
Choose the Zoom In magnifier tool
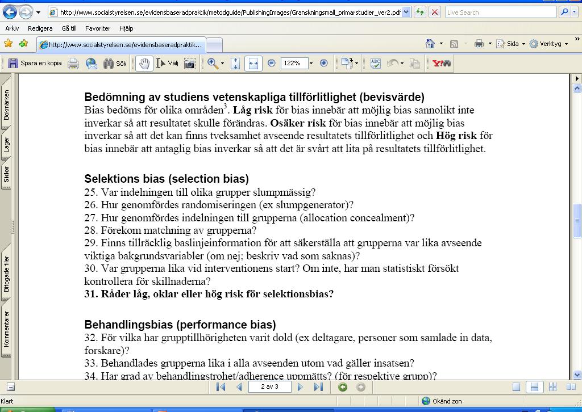point(213,64)
